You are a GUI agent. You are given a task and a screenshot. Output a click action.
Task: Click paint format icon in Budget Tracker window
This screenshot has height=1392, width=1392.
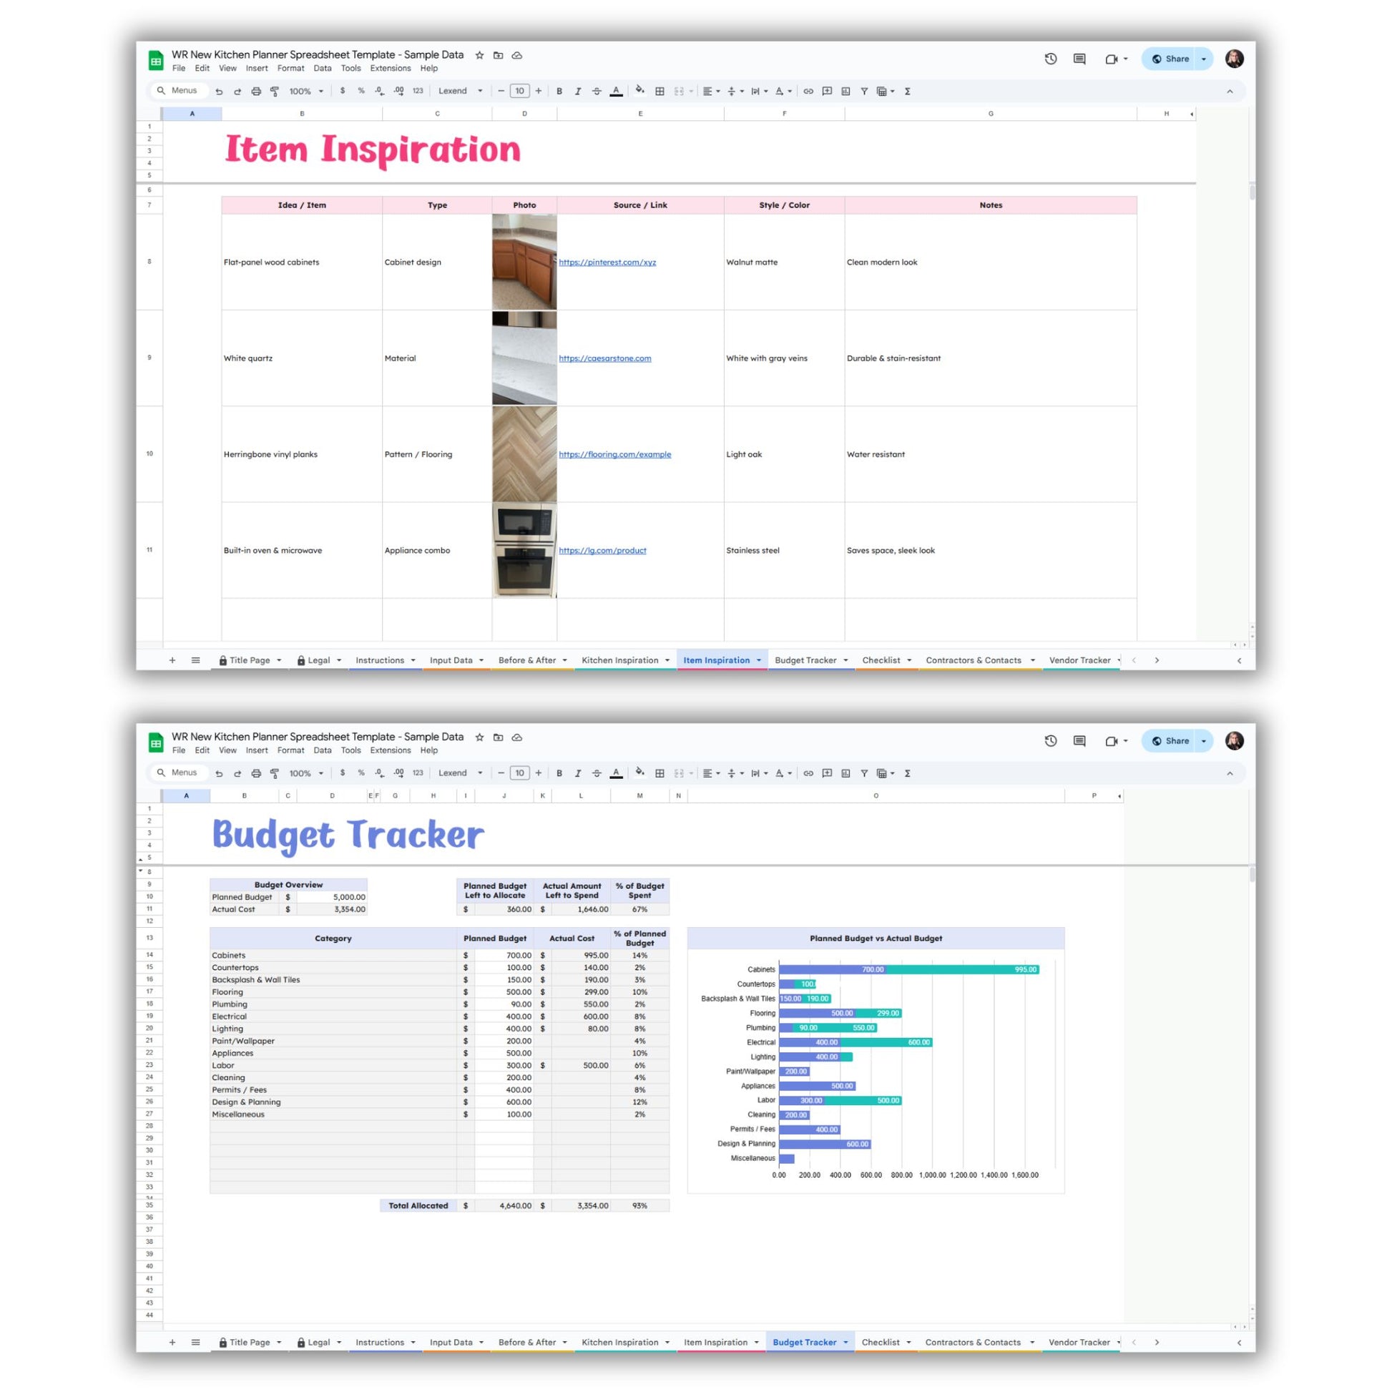click(275, 773)
